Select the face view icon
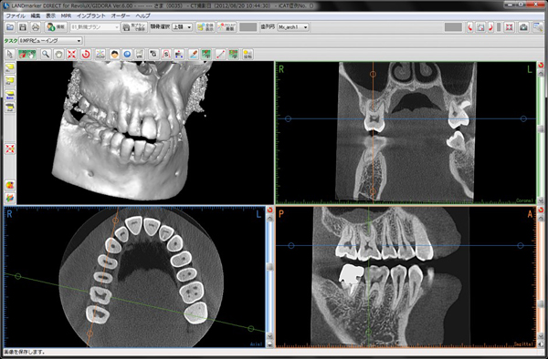The image size is (548, 359). pos(114,55)
